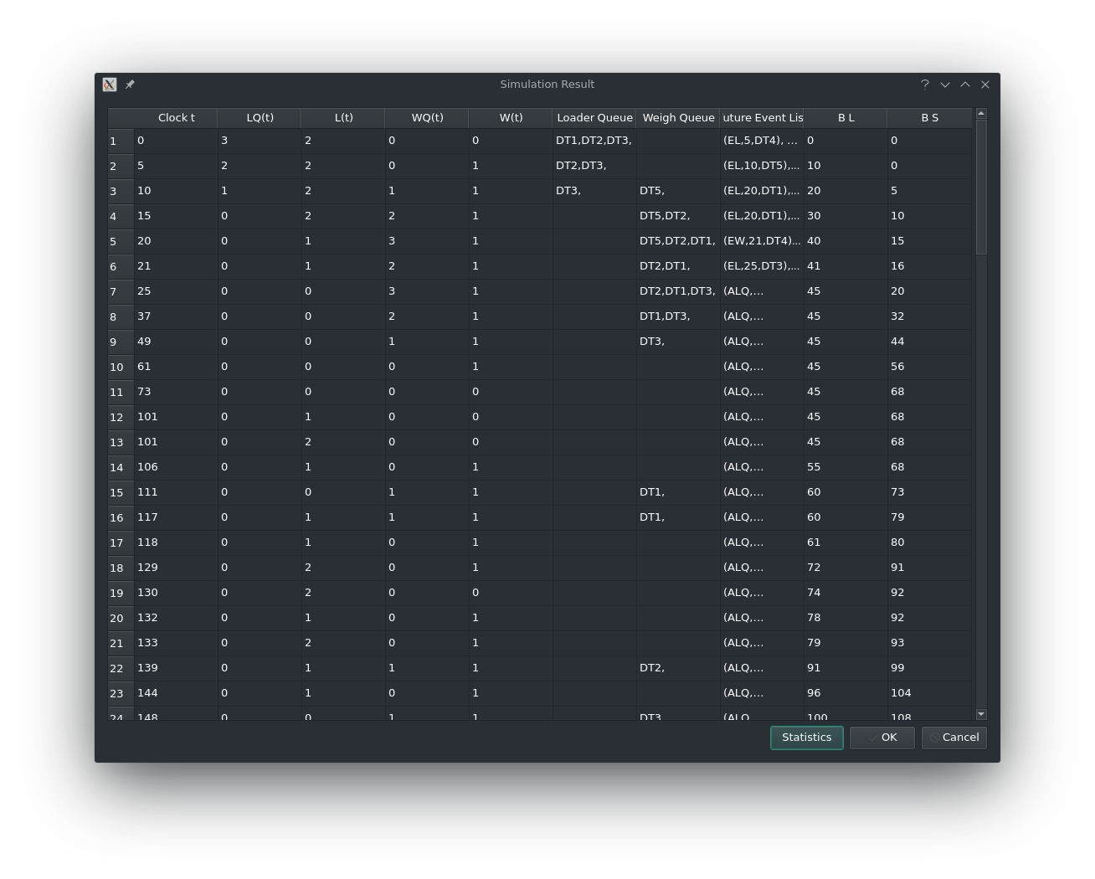The image size is (1095, 879).
Task: Click Clock t cell '118'
Action: (176, 542)
